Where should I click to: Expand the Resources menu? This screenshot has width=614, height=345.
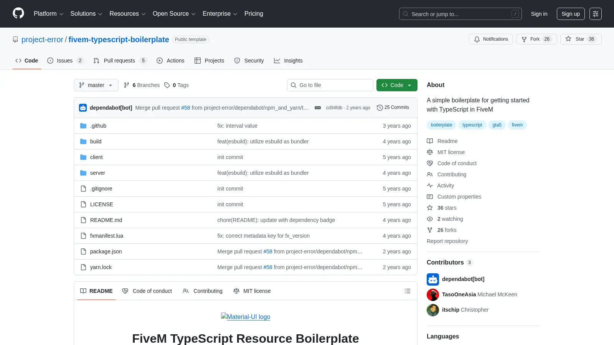click(x=127, y=14)
